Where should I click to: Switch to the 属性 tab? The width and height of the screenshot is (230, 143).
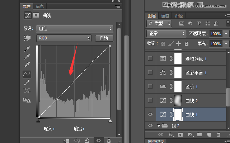(x=27, y=6)
